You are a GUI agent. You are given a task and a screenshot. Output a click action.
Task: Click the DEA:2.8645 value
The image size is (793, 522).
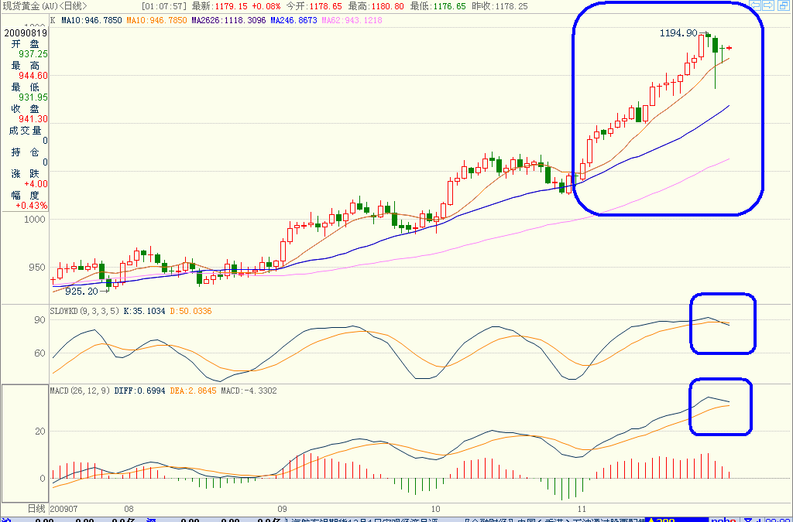tap(193, 391)
